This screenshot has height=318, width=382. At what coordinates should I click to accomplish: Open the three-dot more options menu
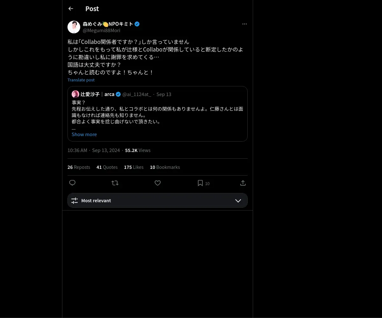[244, 24]
